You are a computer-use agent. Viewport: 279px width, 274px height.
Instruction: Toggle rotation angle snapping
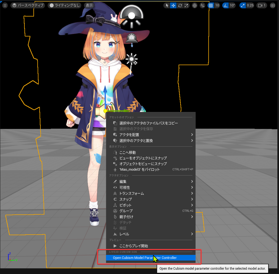pyautogui.click(x=225, y=6)
